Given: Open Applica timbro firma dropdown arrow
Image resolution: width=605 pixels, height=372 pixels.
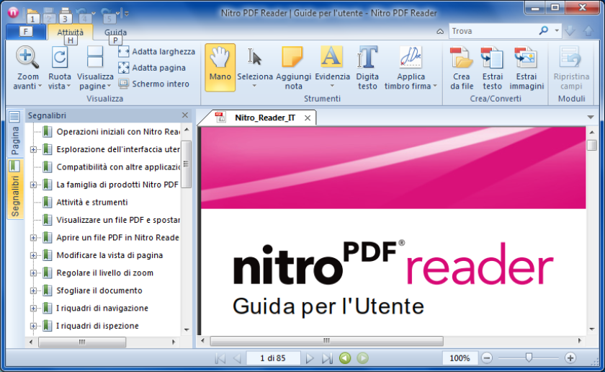Looking at the screenshot, I should tap(435, 86).
